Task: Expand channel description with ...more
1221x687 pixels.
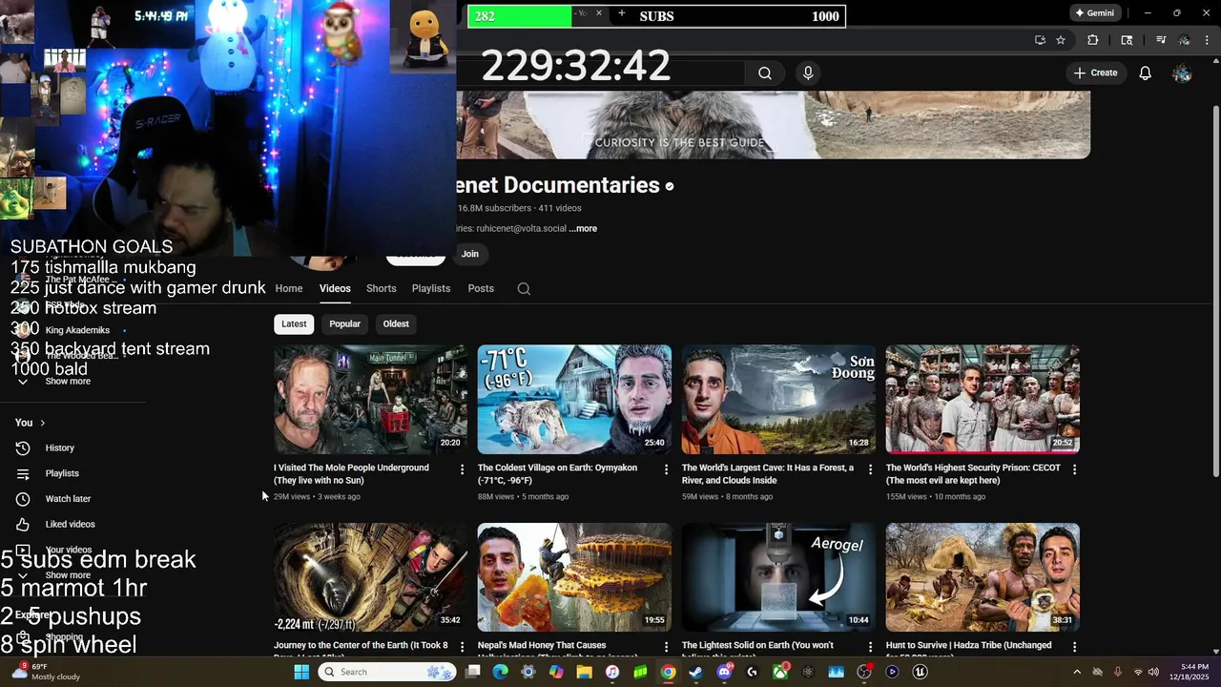Action: pyautogui.click(x=583, y=229)
